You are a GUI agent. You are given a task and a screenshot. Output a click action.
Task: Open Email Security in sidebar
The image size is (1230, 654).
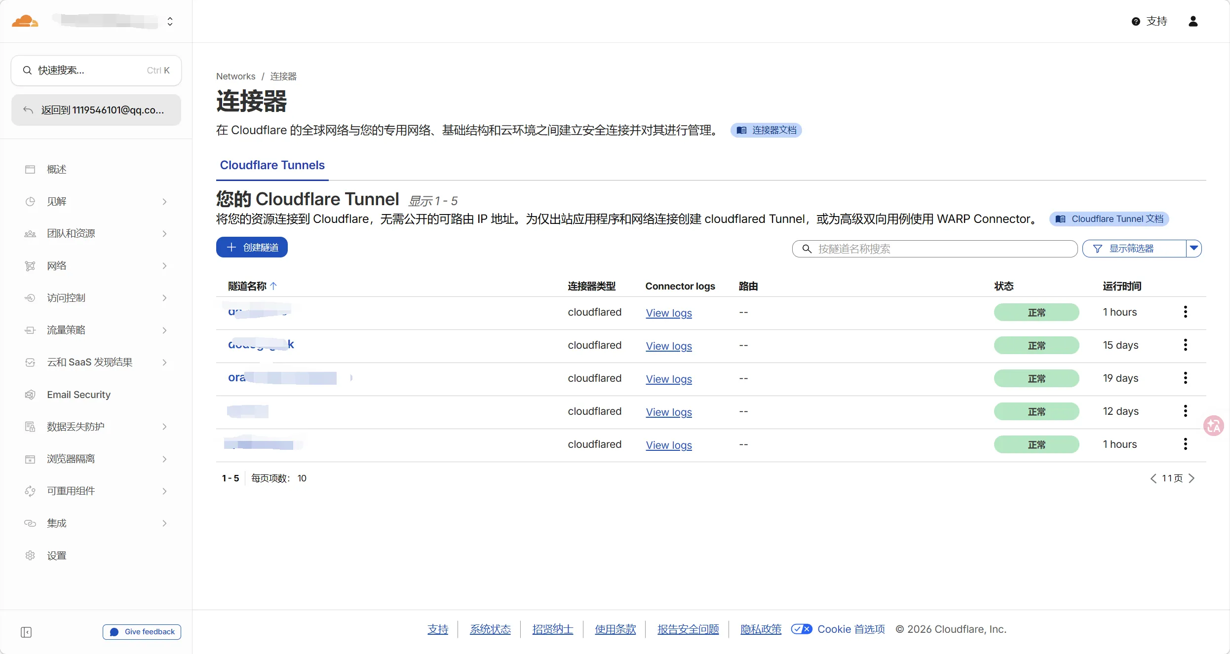[x=78, y=395]
